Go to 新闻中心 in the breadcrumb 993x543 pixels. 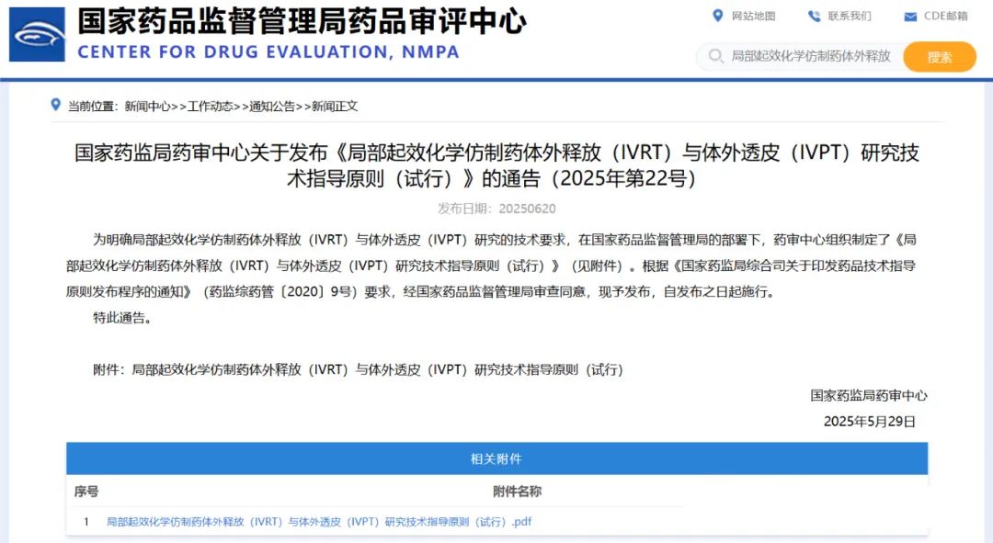(147, 107)
